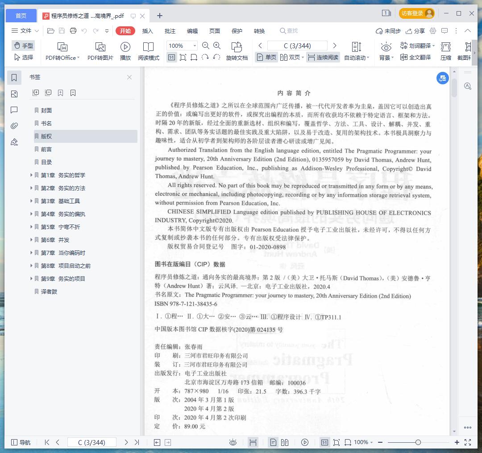Open a file with the folder icon
This screenshot has width=482, height=453.
tap(51, 31)
